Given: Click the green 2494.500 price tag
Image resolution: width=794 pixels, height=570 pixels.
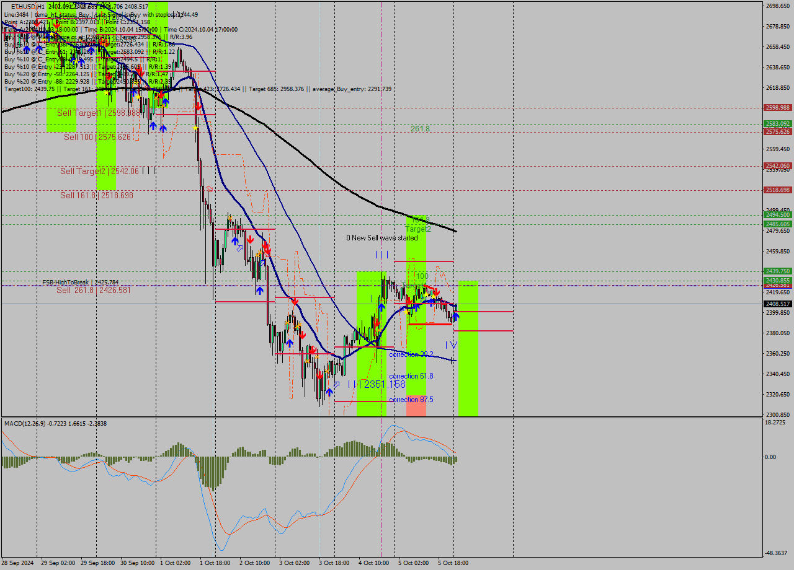Looking at the screenshot, I should (x=777, y=215).
